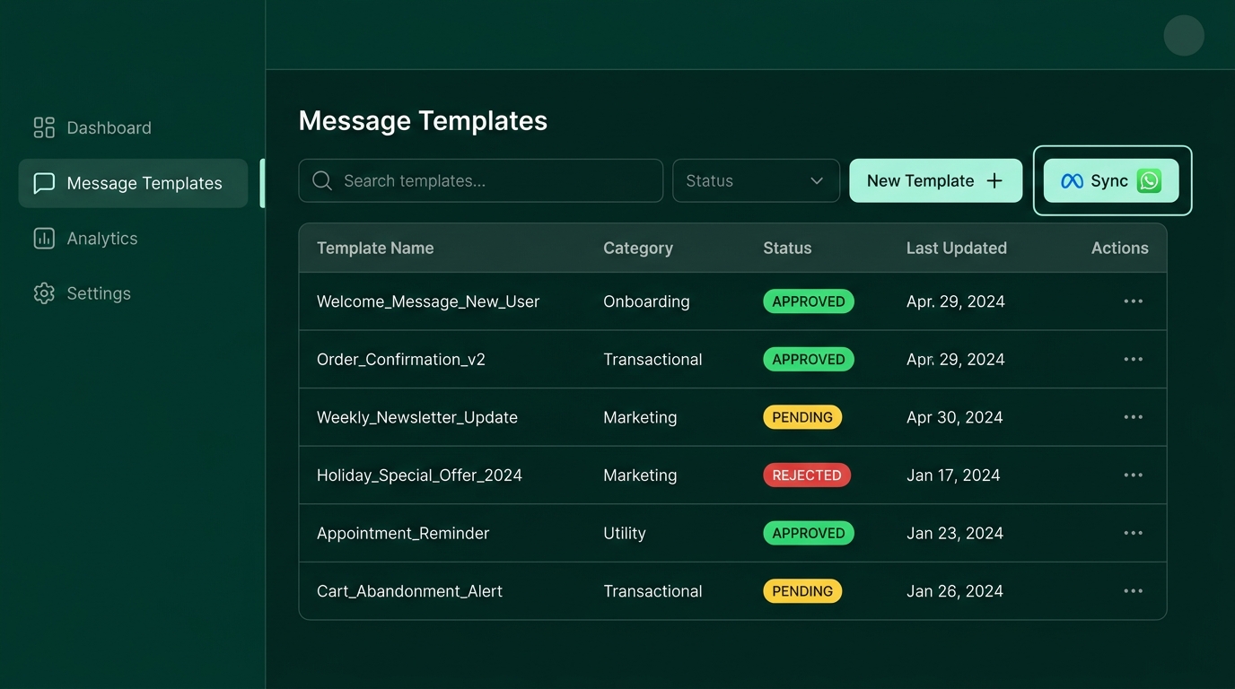Expand actions menu for Holiday_Special_Offer_2024
The image size is (1235, 689).
1133,475
